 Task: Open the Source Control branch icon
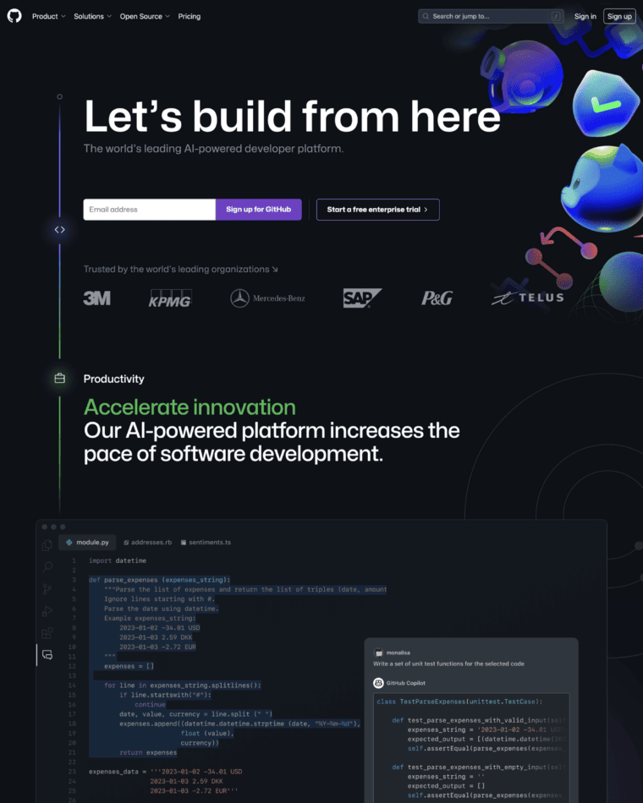pyautogui.click(x=47, y=589)
